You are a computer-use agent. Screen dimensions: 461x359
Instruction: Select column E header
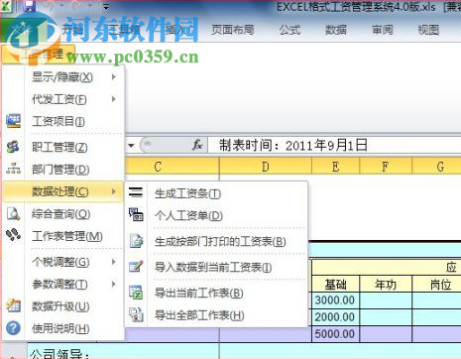tap(335, 167)
